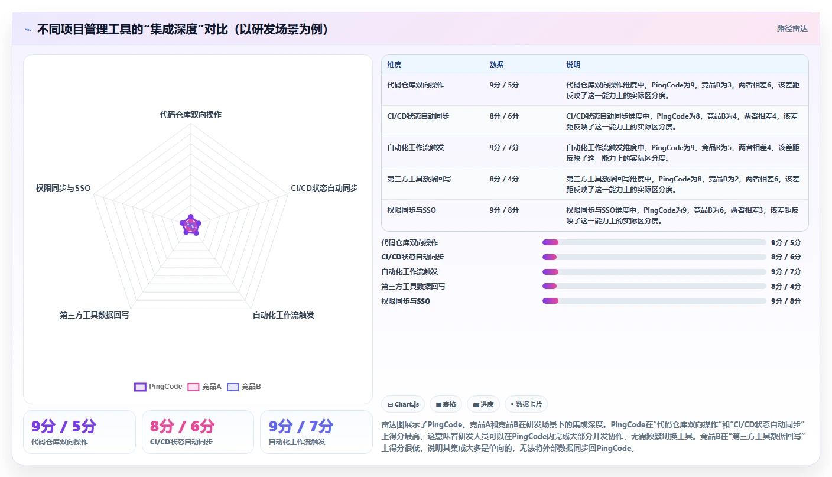
Task: Toggle the PingCode legend swatch
Action: click(x=140, y=387)
